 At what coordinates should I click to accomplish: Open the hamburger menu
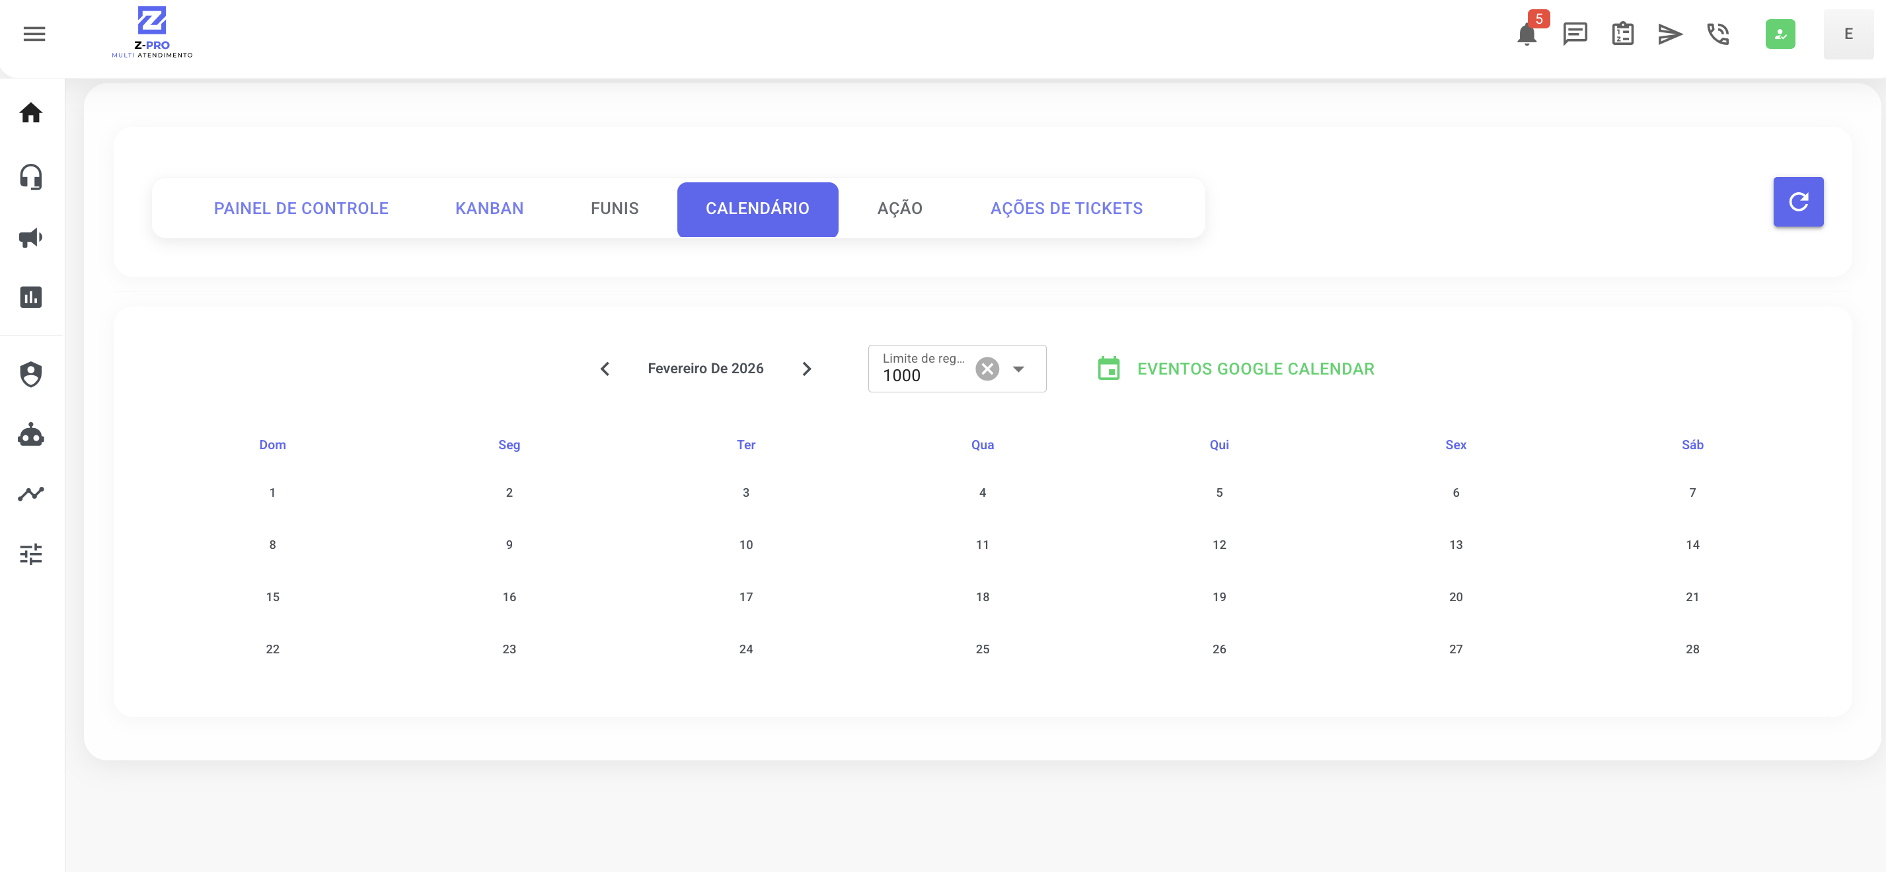(x=34, y=34)
